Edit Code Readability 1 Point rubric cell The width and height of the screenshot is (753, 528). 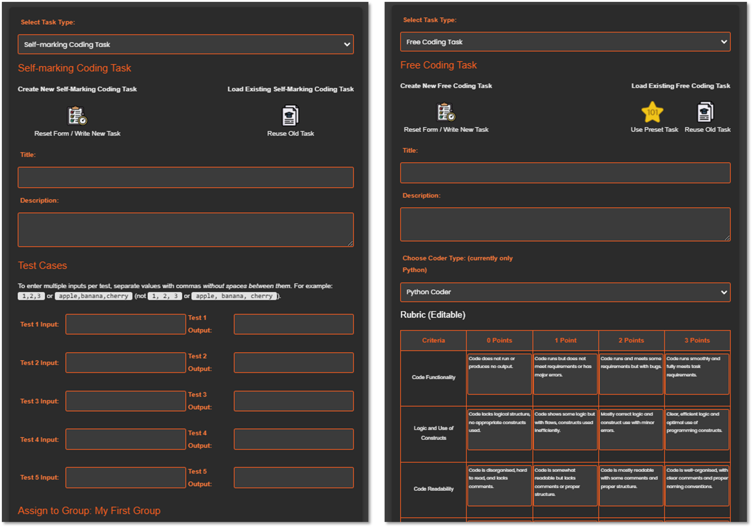tap(565, 485)
